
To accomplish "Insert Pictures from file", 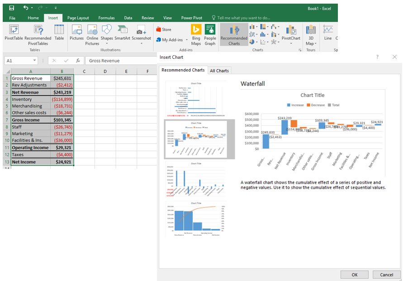I will pos(76,34).
